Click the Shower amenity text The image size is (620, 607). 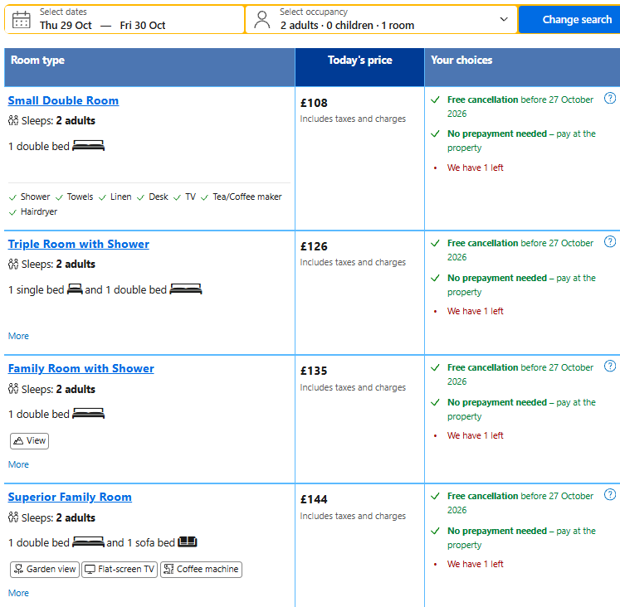[35, 197]
